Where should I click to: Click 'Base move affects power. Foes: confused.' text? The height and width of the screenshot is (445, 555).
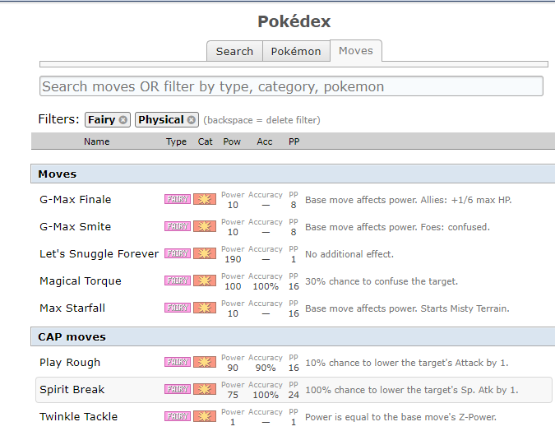397,227
